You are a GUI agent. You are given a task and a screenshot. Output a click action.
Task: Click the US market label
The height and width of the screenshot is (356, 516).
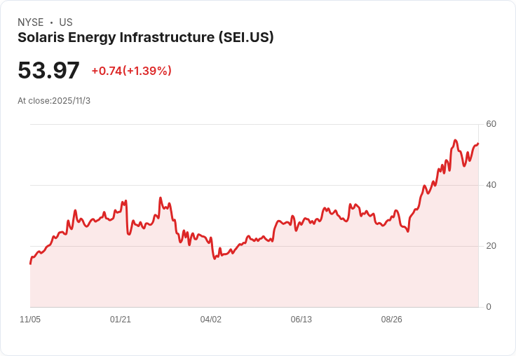66,22
